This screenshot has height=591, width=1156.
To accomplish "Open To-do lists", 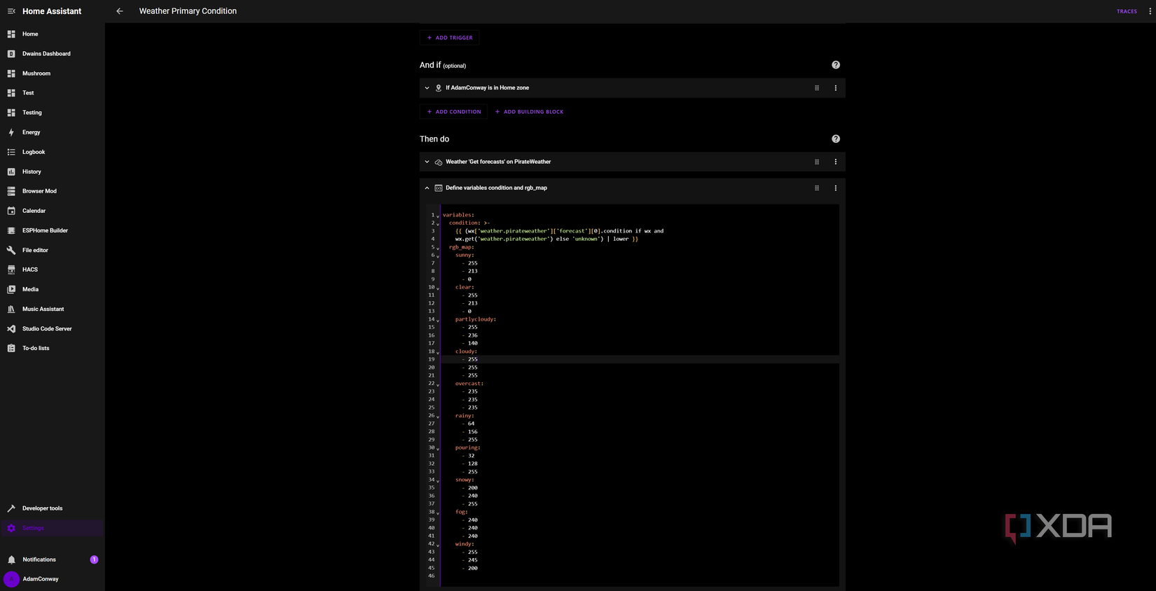I will (x=52, y=348).
